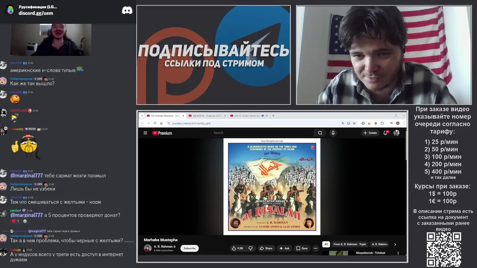
Task: Open the YouTube notifications bell
Action: tap(386, 133)
